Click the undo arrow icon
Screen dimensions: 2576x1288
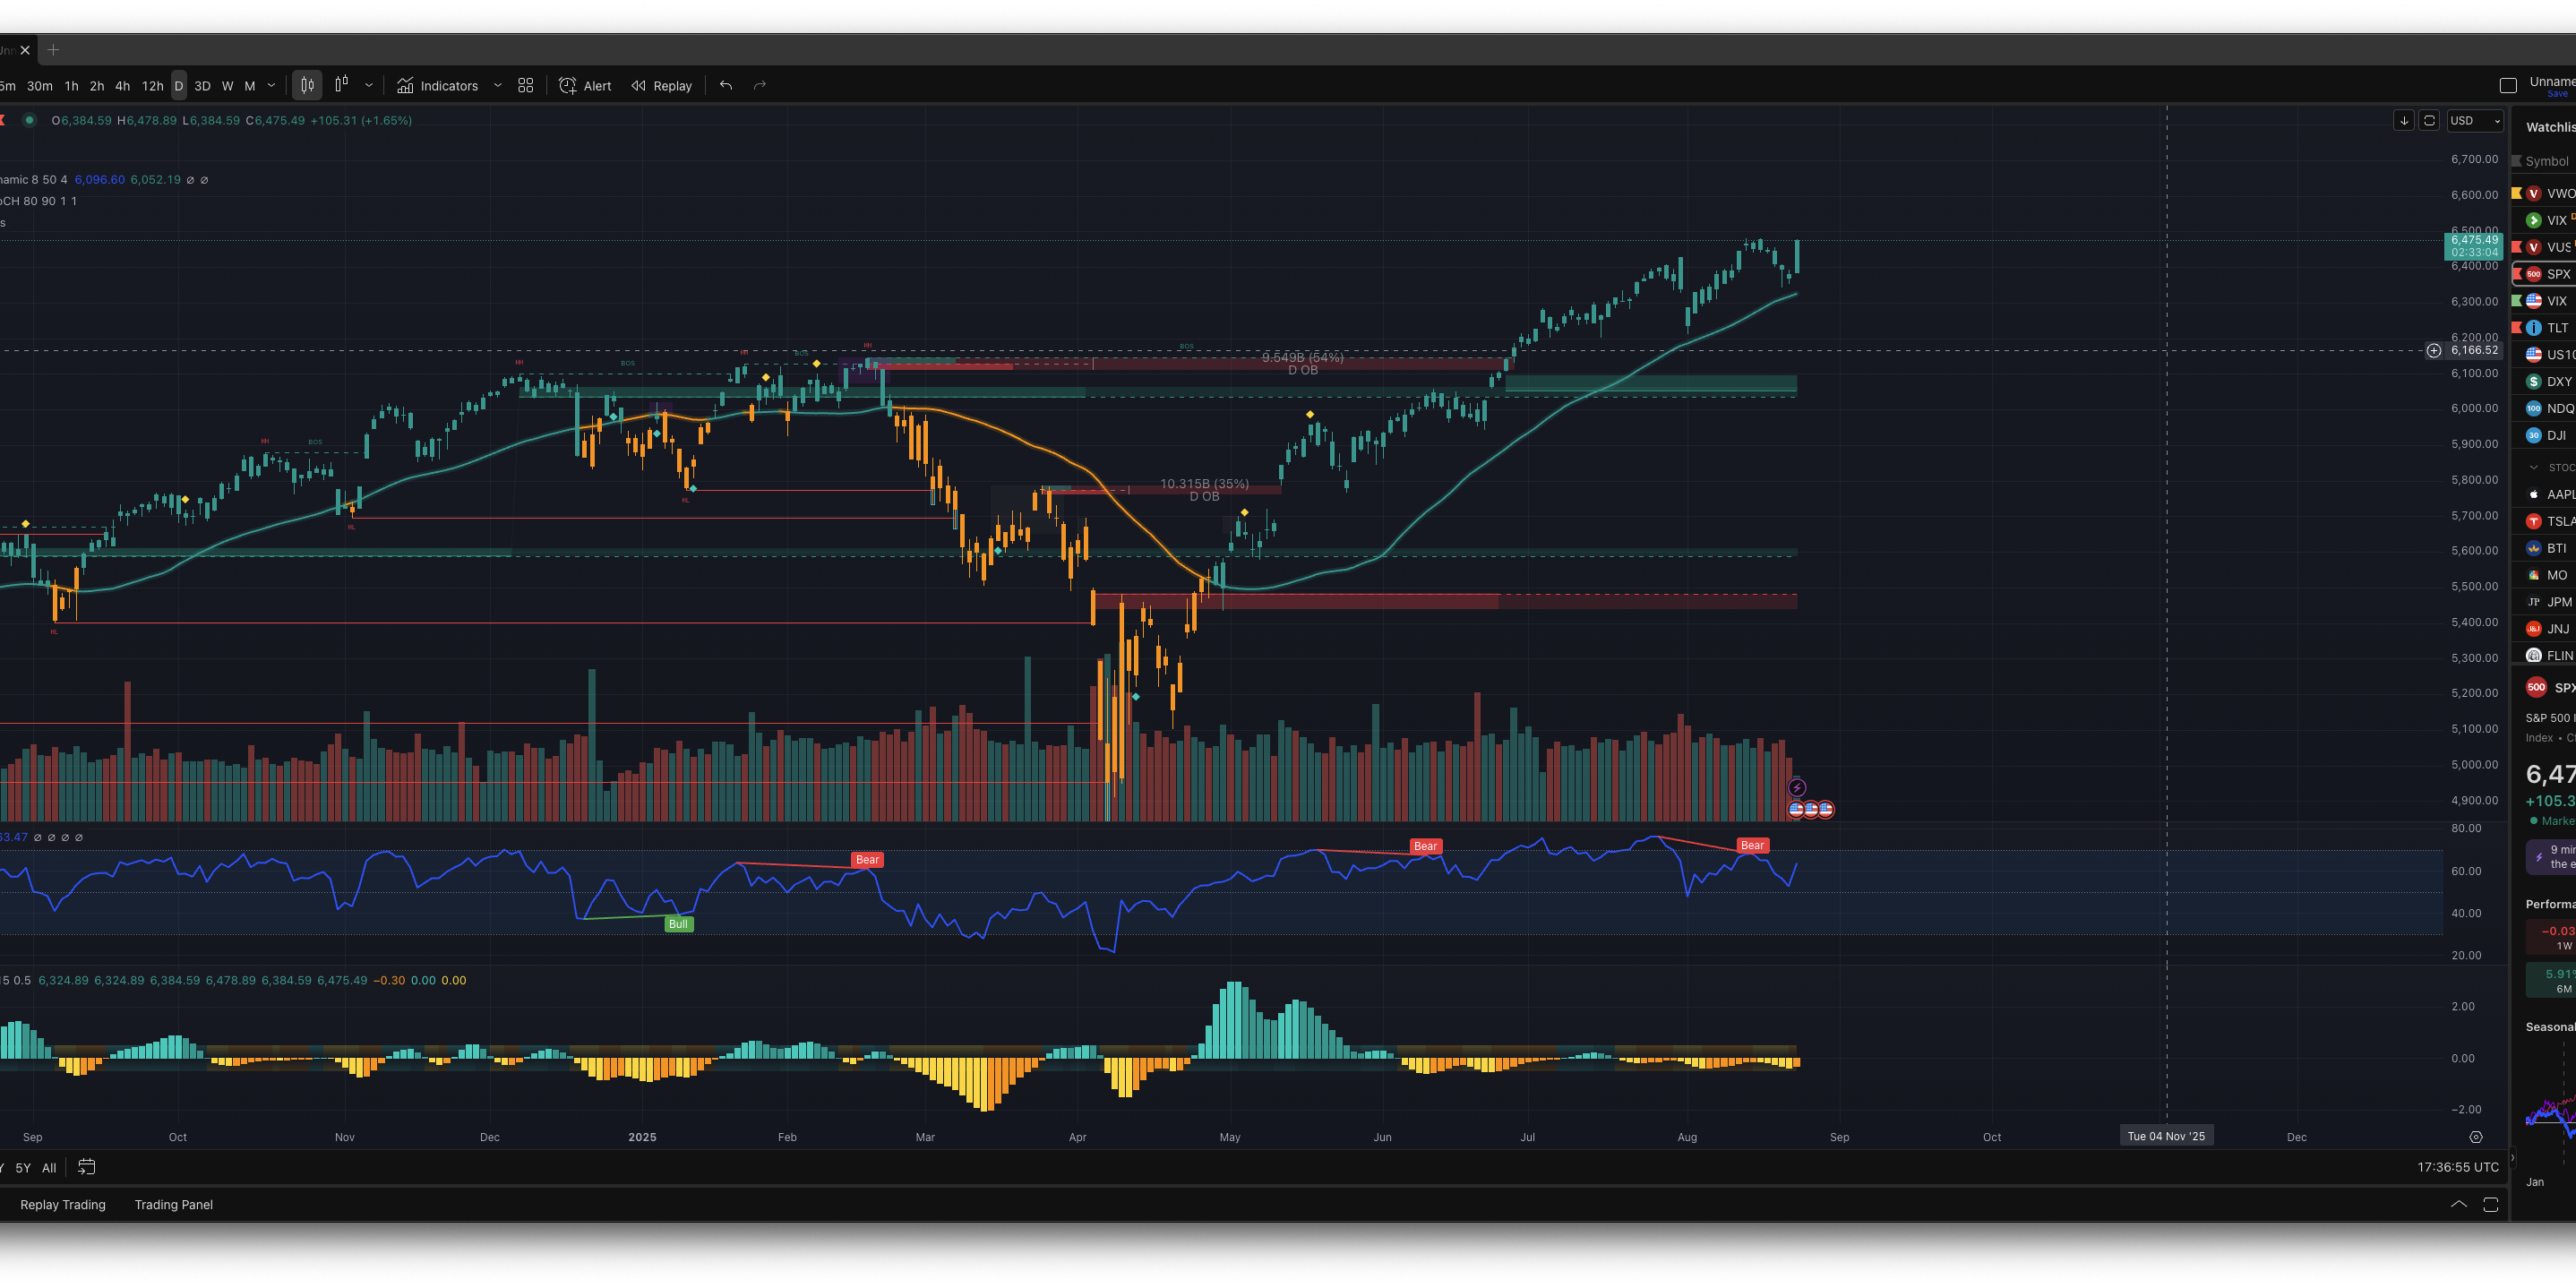tap(726, 86)
